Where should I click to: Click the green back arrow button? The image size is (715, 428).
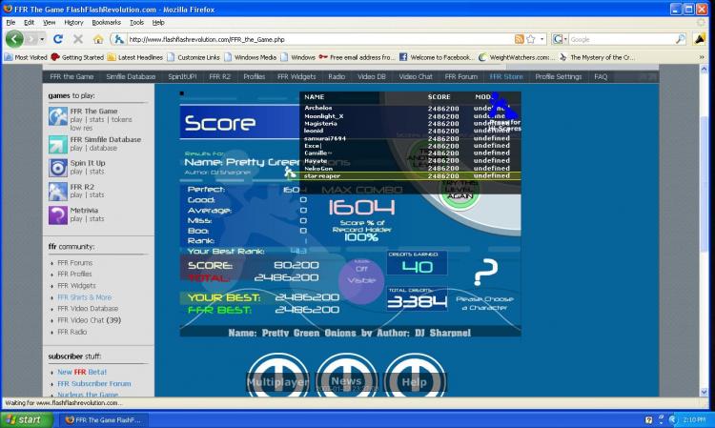(14, 39)
